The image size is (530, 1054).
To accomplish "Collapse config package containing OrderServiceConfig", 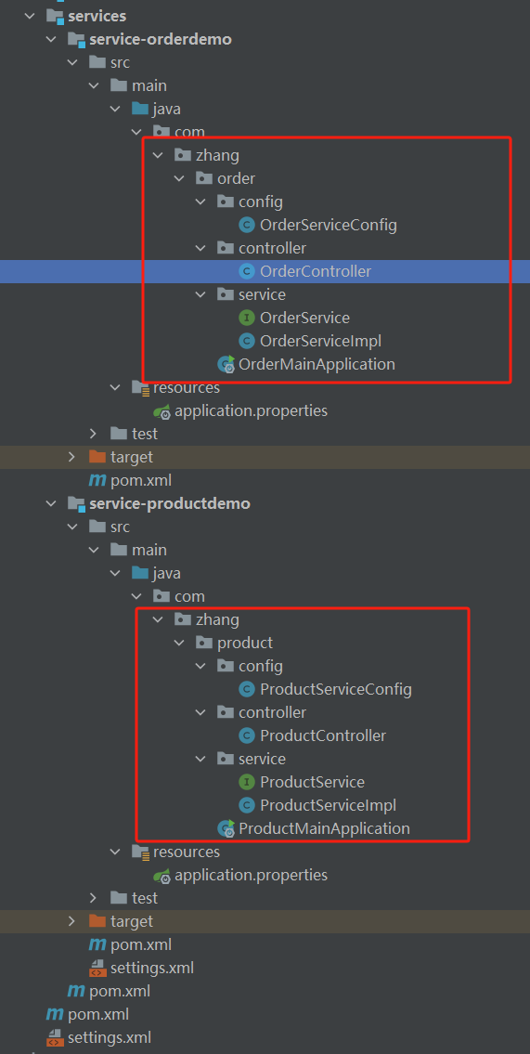I will pyautogui.click(x=201, y=202).
